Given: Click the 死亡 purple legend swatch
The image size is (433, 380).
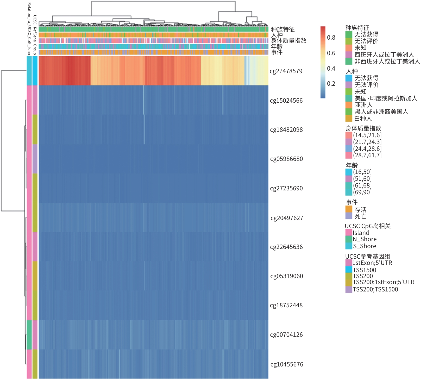Looking at the screenshot, I should click(349, 216).
